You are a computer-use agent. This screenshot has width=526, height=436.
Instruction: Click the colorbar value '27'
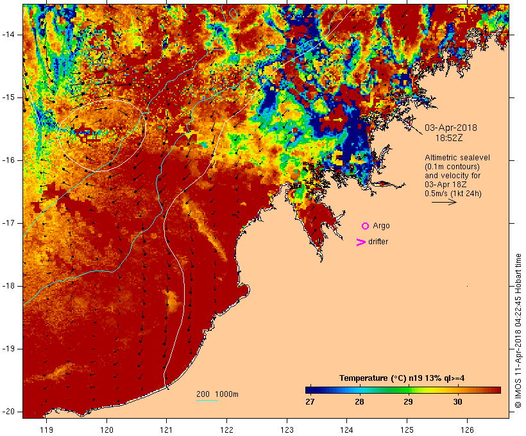(x=310, y=402)
